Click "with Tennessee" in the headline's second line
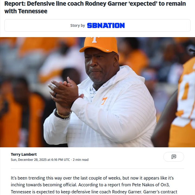Image resolution: width=195 pixels, height=195 pixels. 26,11
